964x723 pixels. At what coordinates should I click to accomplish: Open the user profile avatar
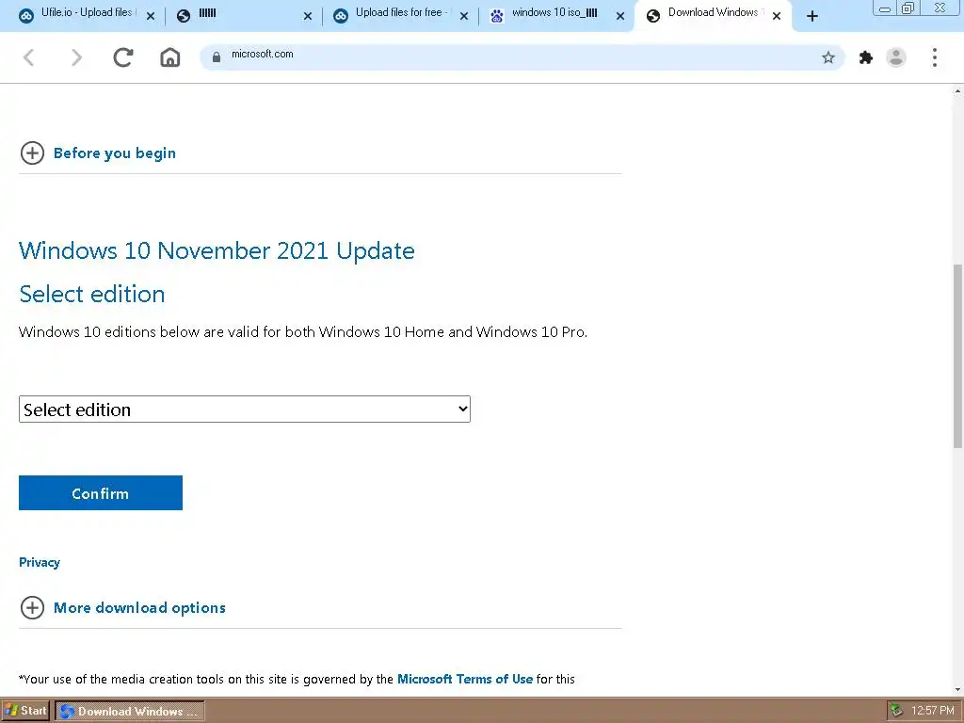(x=896, y=57)
